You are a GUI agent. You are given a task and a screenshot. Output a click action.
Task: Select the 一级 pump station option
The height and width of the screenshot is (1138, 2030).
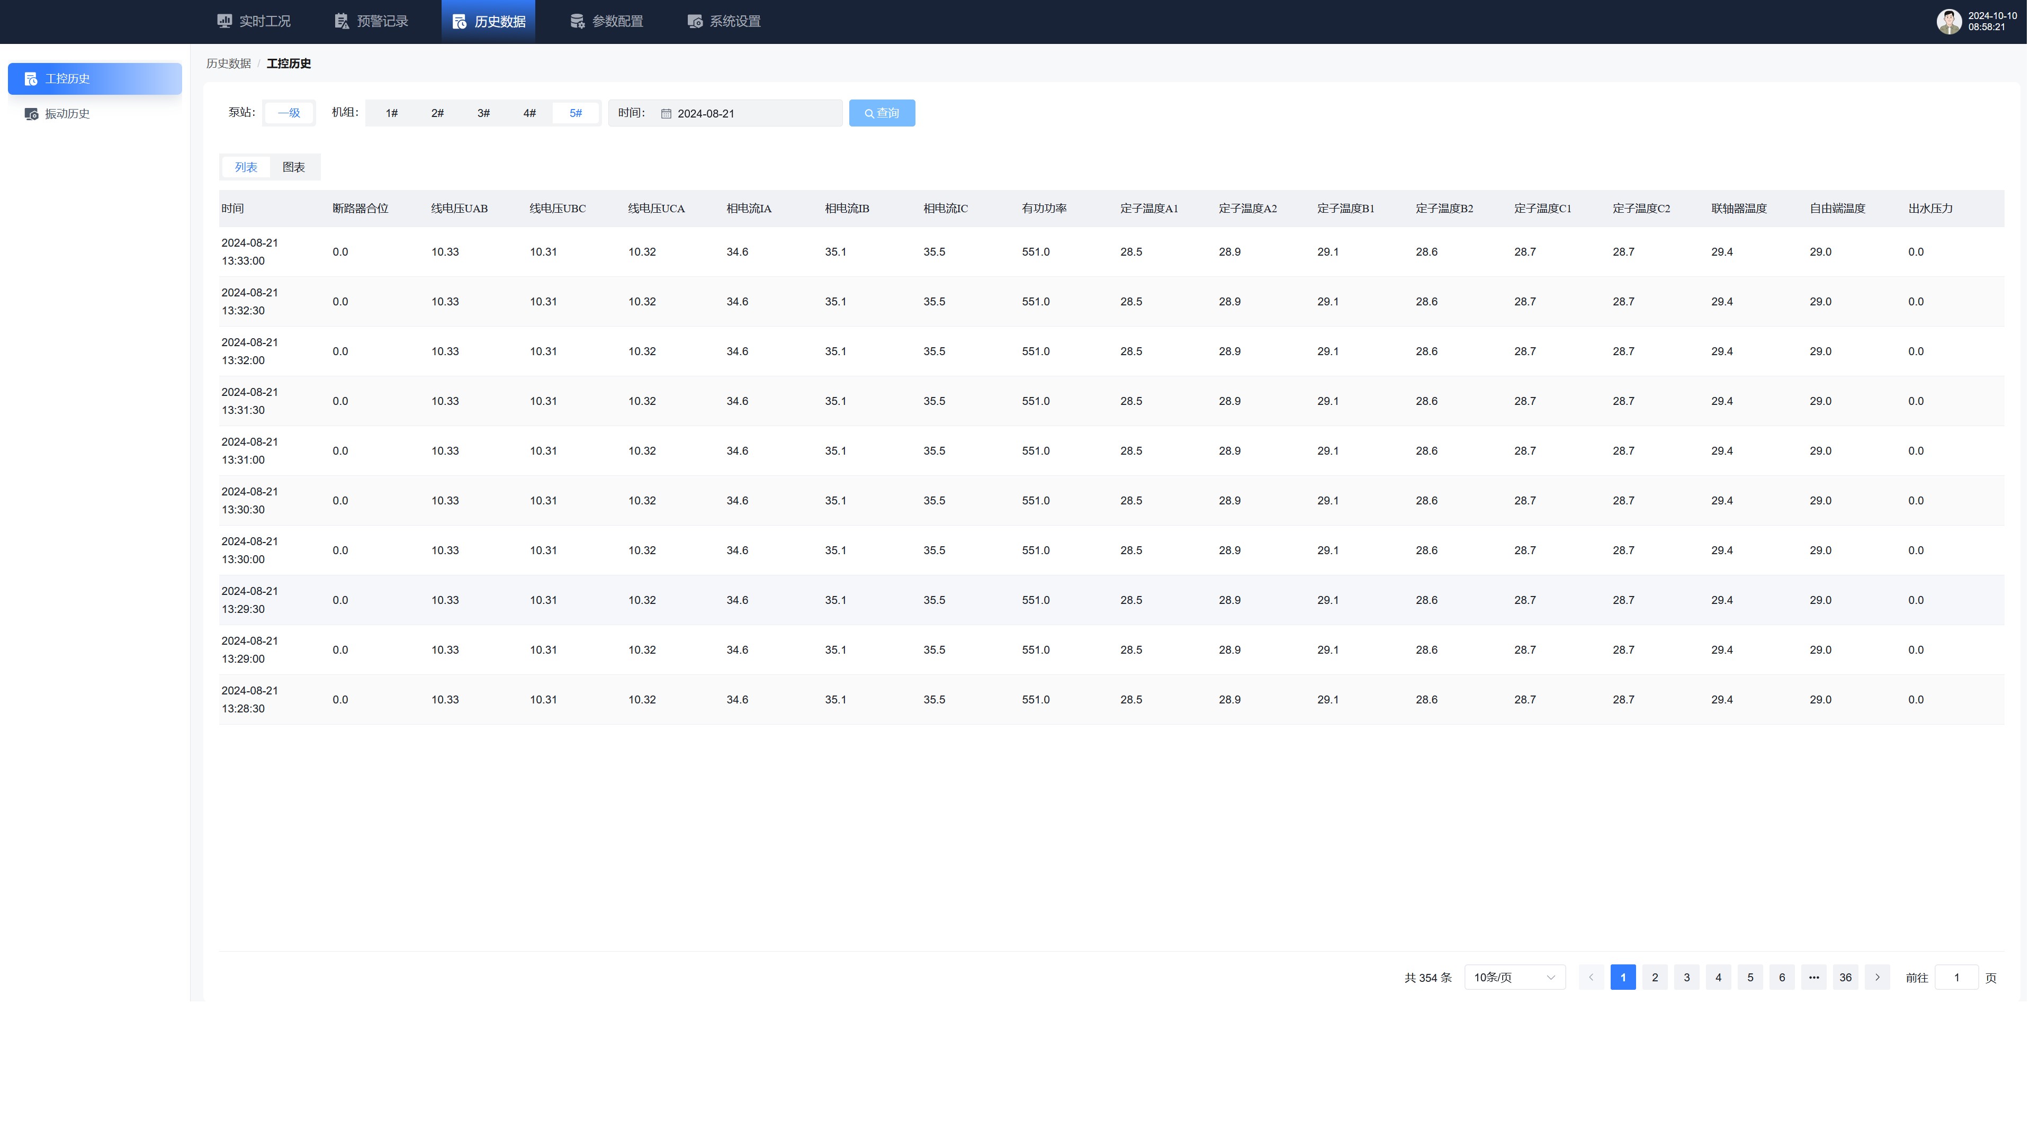(289, 113)
